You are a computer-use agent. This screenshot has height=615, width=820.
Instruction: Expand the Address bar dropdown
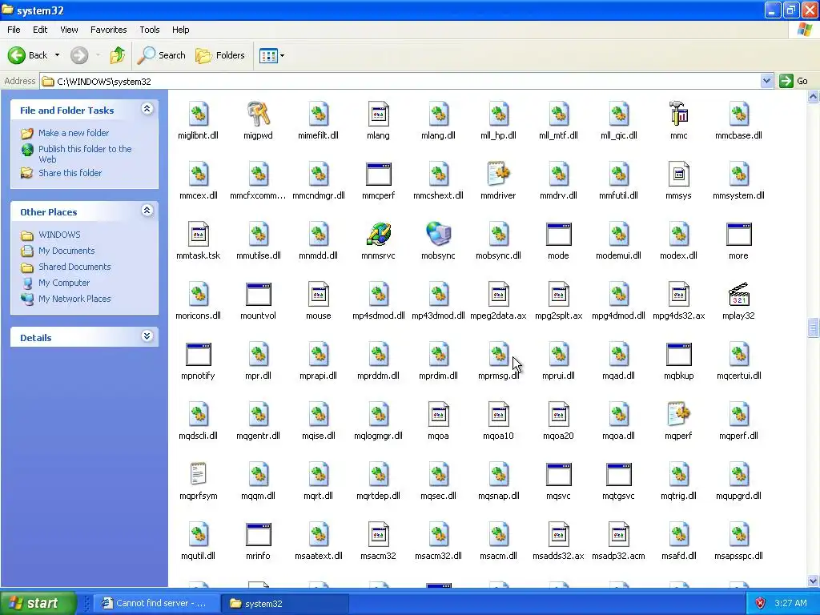pos(766,81)
